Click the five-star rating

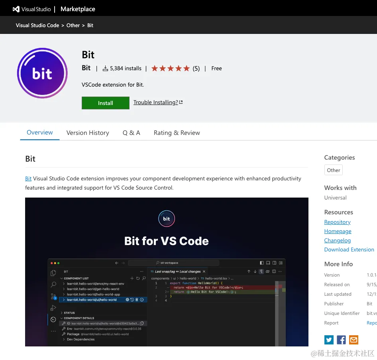tap(171, 68)
